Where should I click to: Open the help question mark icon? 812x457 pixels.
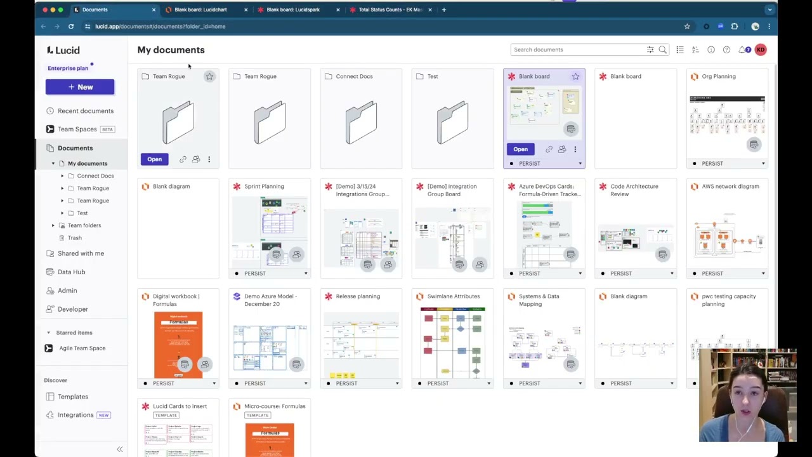[x=726, y=50]
